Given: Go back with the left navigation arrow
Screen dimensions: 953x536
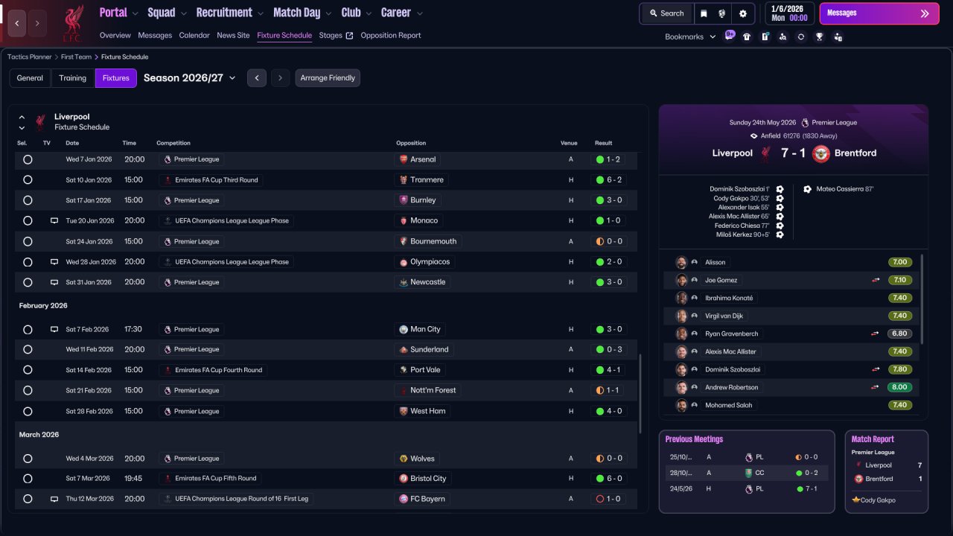Looking at the screenshot, I should point(17,23).
